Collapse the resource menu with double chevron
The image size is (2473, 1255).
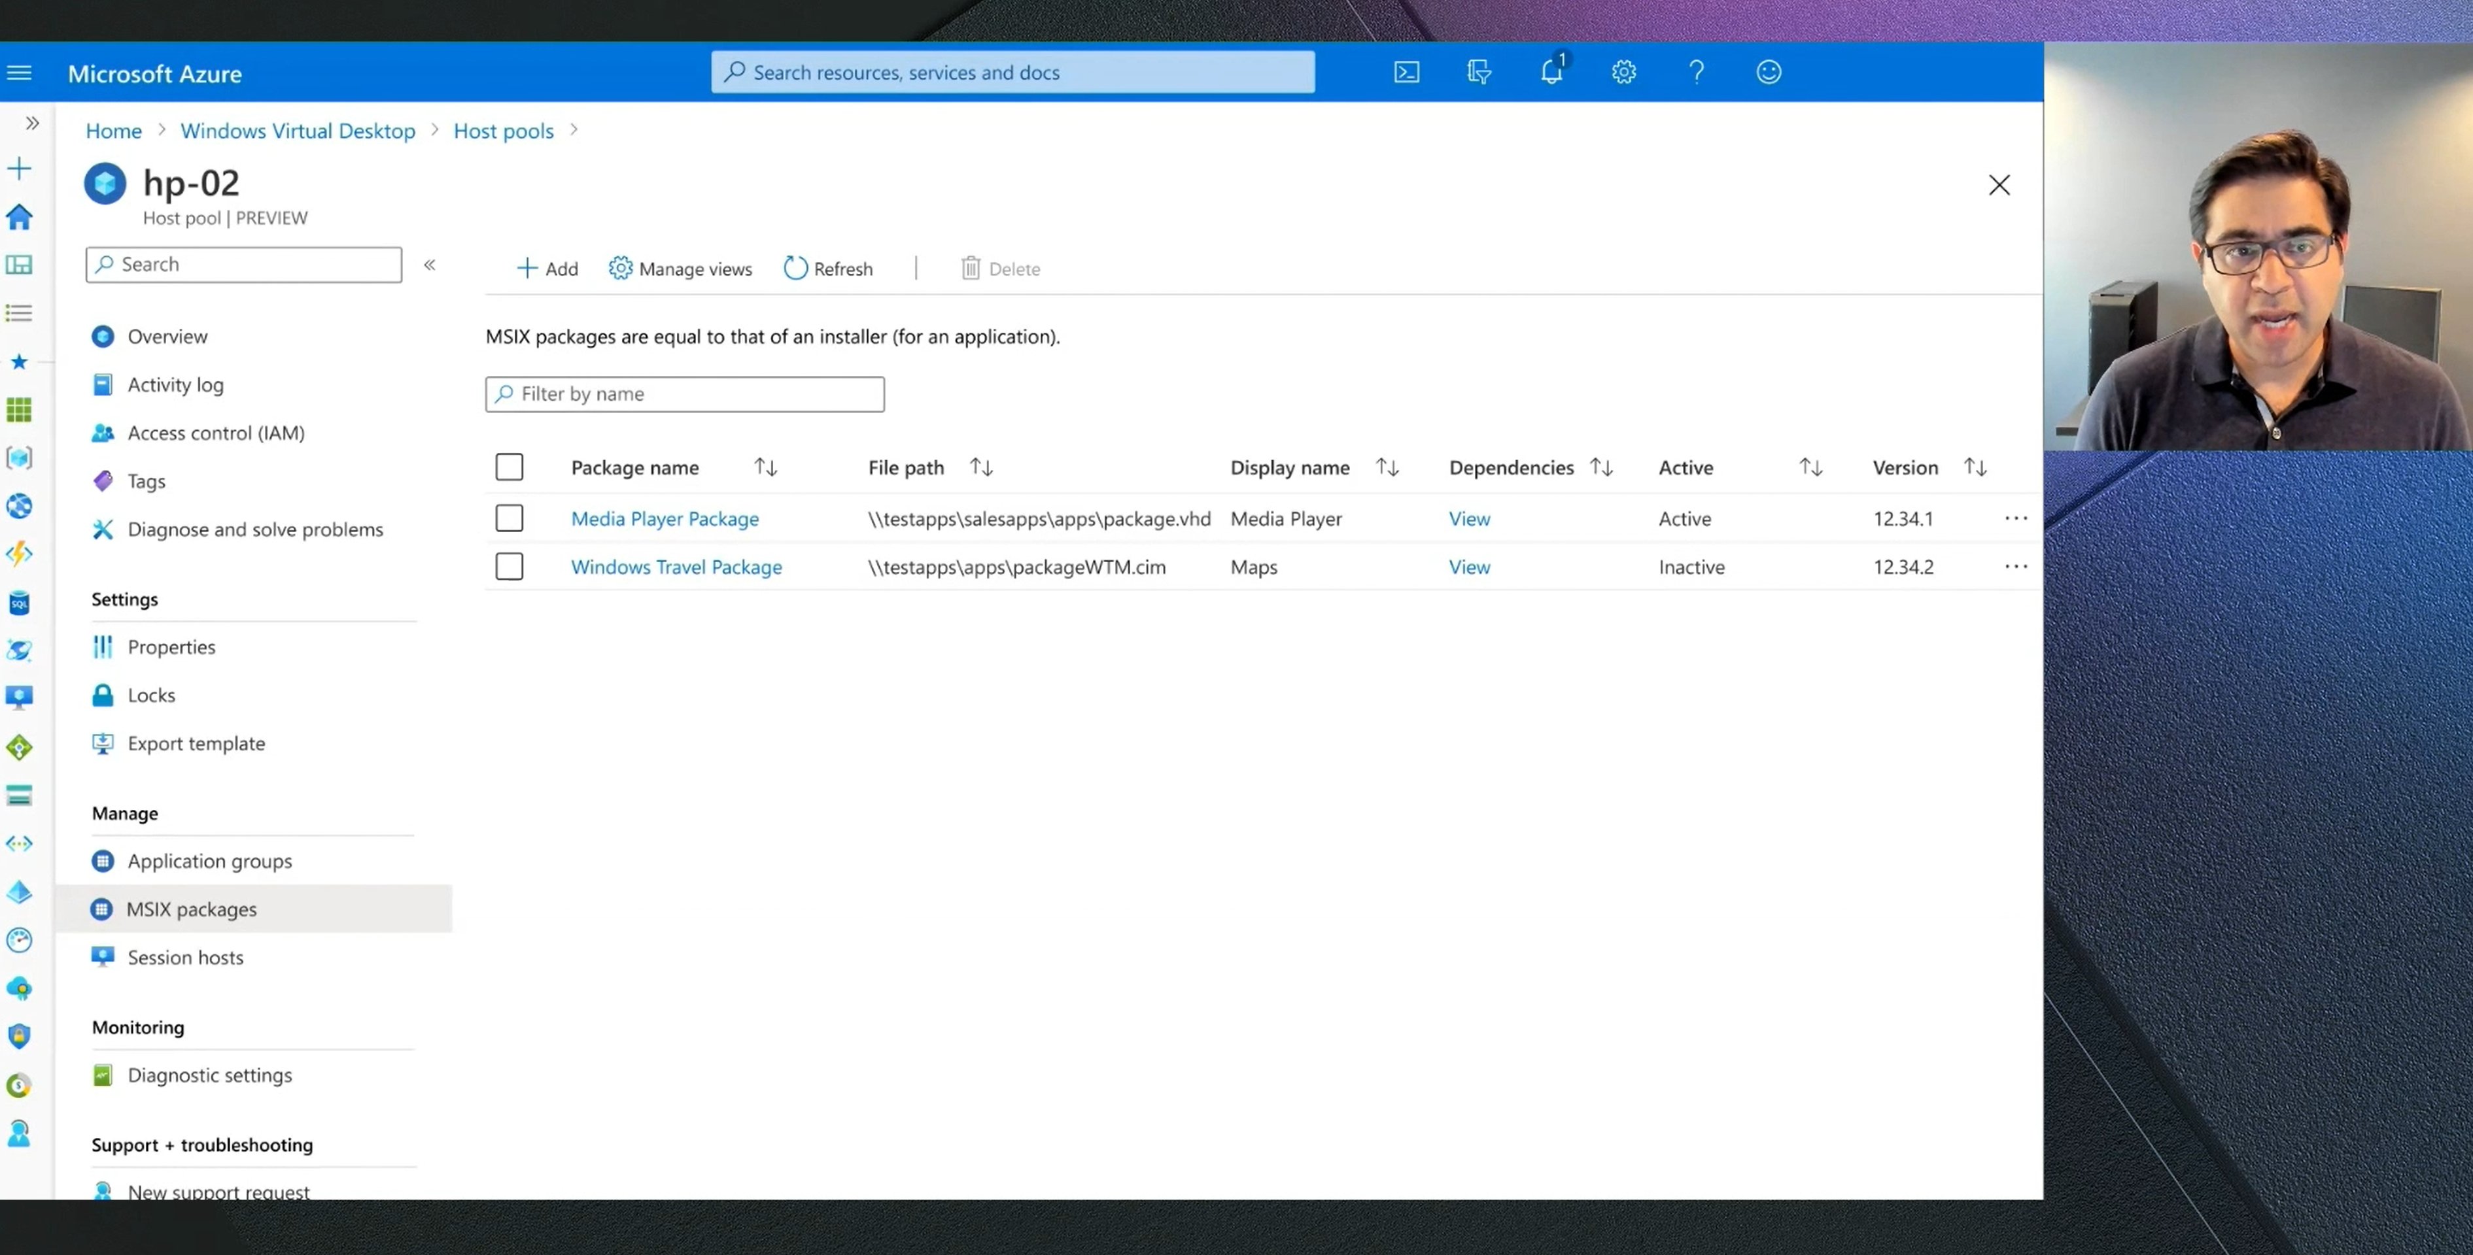point(430,265)
